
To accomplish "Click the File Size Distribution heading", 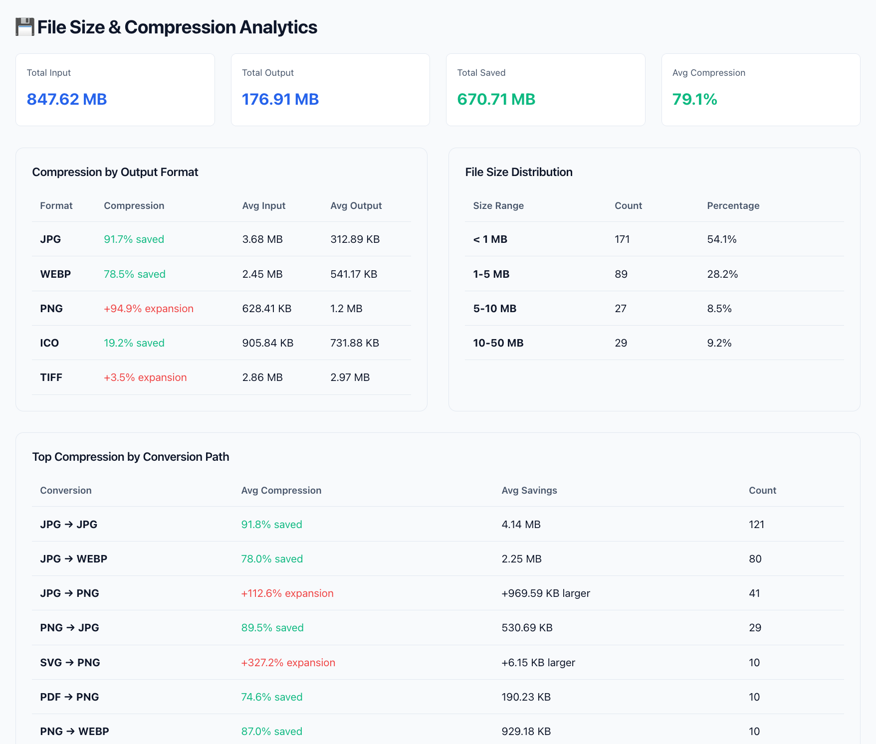I will pyautogui.click(x=519, y=172).
